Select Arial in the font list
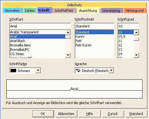This screenshot has height=119, width=149. click(38, 36)
